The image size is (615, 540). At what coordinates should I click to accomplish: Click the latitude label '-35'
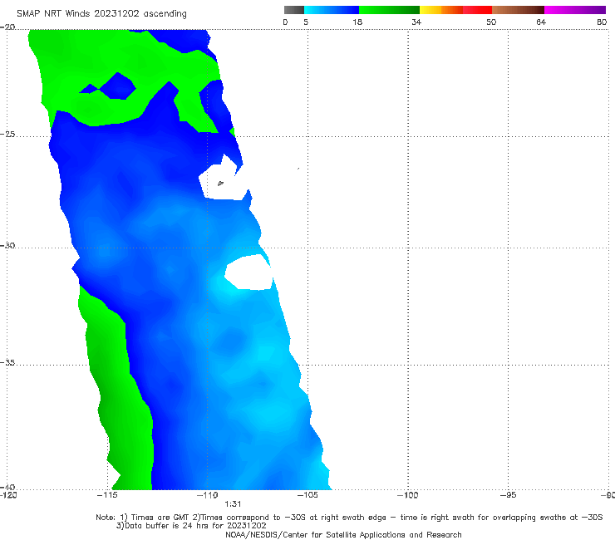click(7, 362)
